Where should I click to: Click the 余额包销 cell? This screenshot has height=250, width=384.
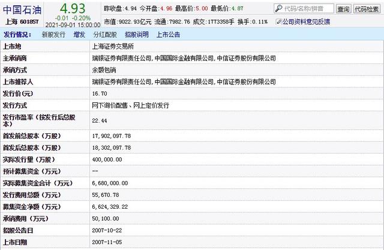104,70
